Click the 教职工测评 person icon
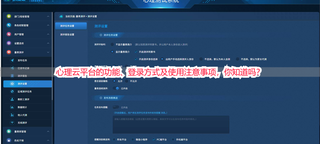The width and height of the screenshot is (320, 144). tap(12, 99)
